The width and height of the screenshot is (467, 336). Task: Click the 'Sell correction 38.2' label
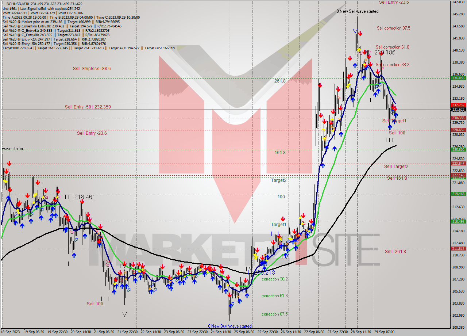coord(392,65)
